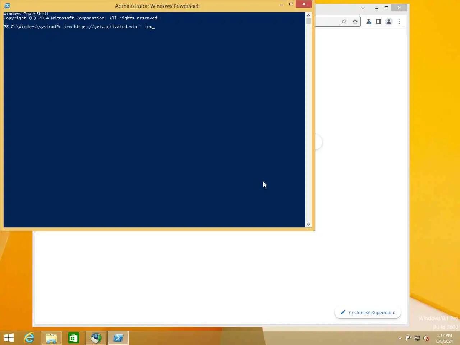Click the Customise Supermium button
This screenshot has height=345, width=460.
pos(368,312)
